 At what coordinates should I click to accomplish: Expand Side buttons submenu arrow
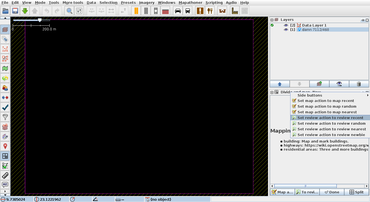[x=368, y=95]
